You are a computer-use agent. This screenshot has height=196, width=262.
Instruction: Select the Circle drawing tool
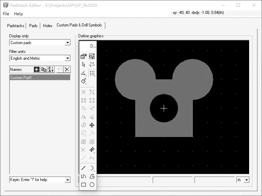pyautogui.click(x=92, y=184)
